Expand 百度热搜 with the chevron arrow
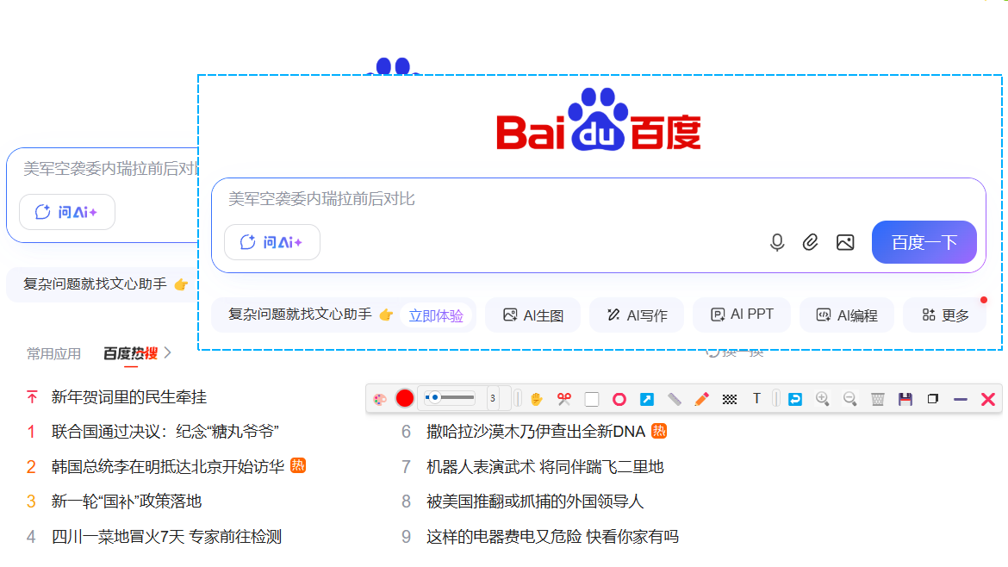The image size is (1008, 567). click(x=169, y=352)
